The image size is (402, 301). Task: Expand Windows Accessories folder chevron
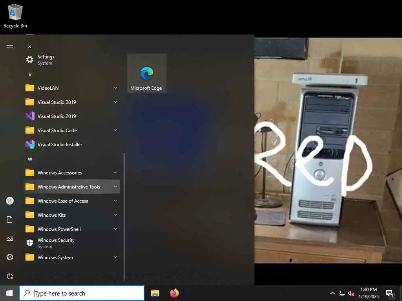(115, 173)
